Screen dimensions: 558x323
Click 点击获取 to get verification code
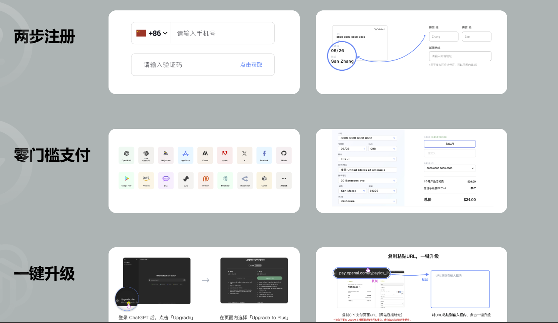pos(251,65)
